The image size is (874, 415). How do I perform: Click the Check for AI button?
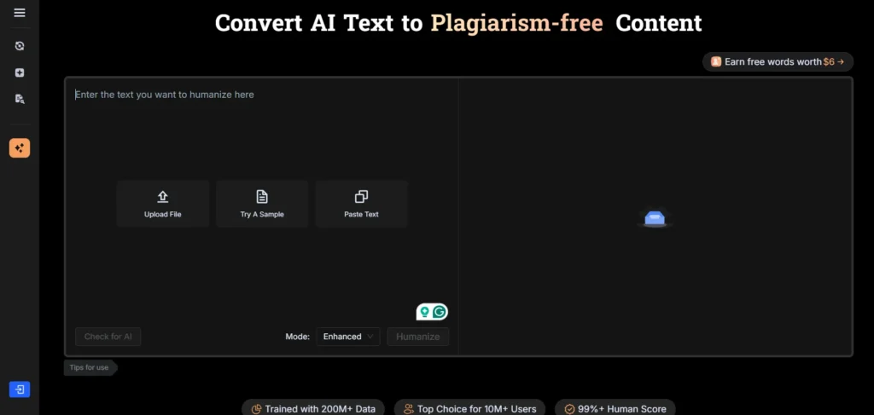click(108, 337)
